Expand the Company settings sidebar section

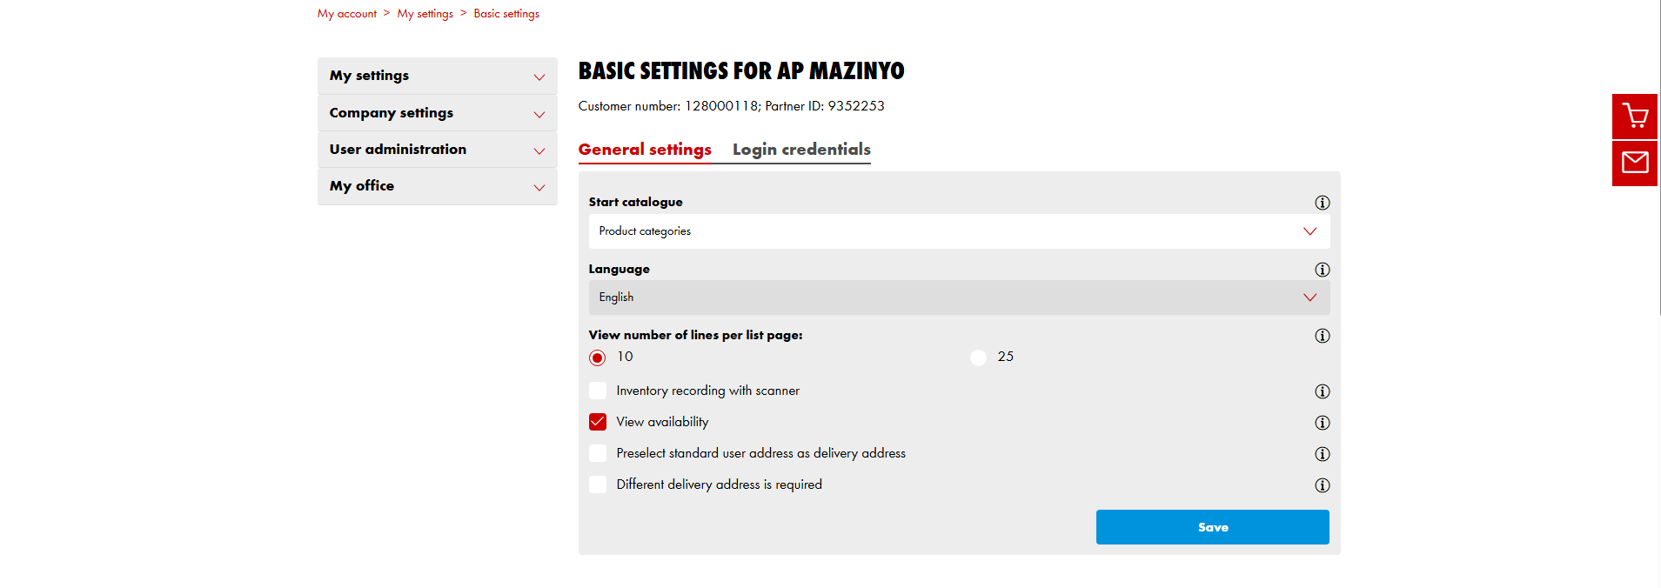pos(437,113)
